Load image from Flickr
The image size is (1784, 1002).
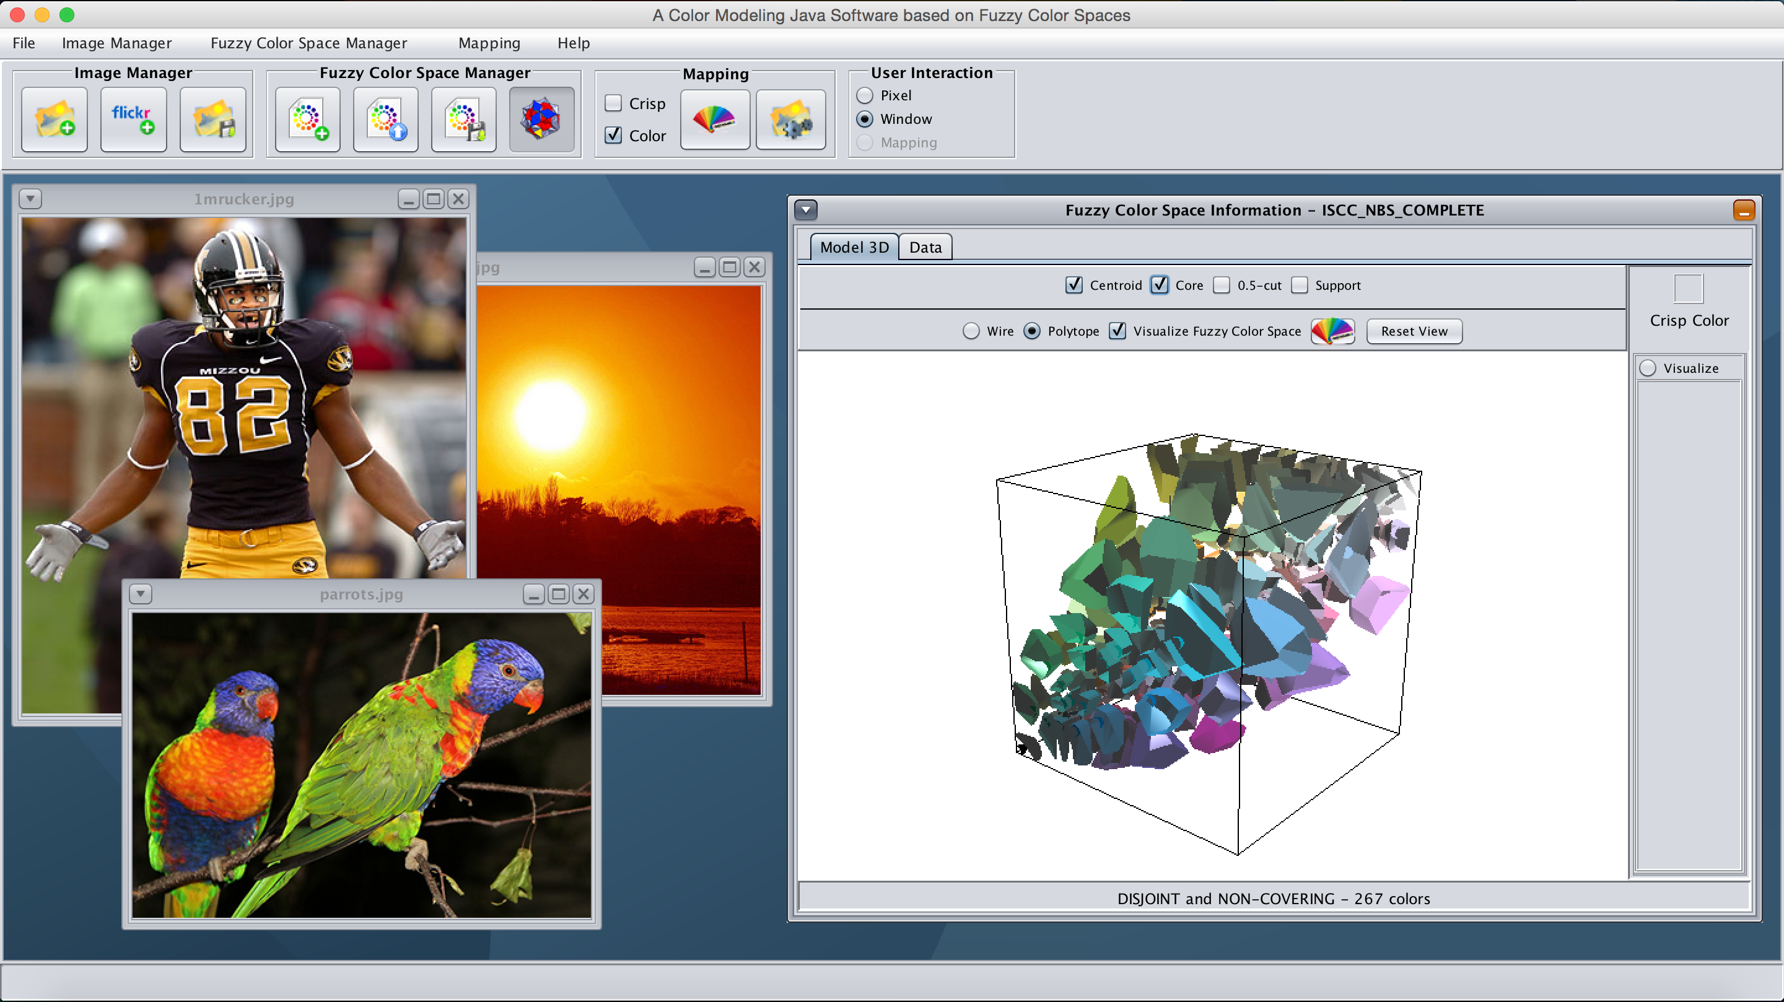point(134,119)
